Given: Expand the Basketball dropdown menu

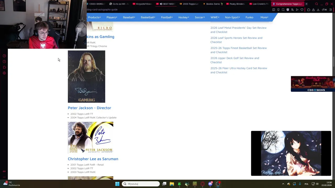Looking at the screenshot, I should click(x=148, y=17).
